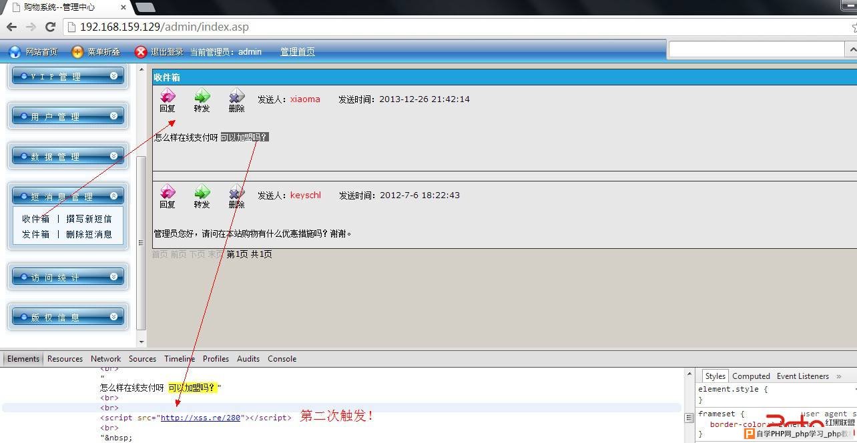This screenshot has width=857, height=443.
Task: Click the frame splitter handle beside the sidebar
Action: click(140, 243)
